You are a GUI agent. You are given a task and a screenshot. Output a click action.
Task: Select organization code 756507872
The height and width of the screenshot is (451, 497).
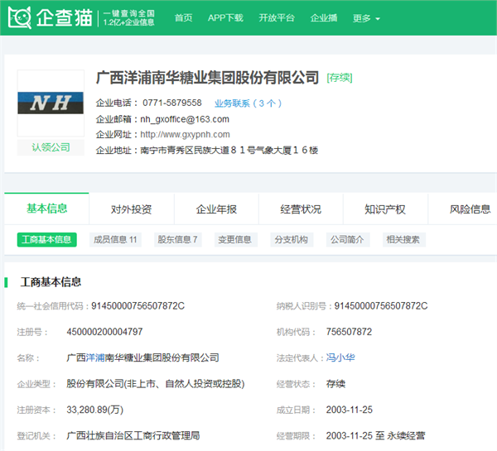[349, 332]
